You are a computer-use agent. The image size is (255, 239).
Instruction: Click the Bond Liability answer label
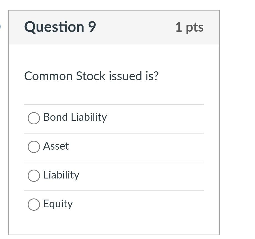pos(75,117)
